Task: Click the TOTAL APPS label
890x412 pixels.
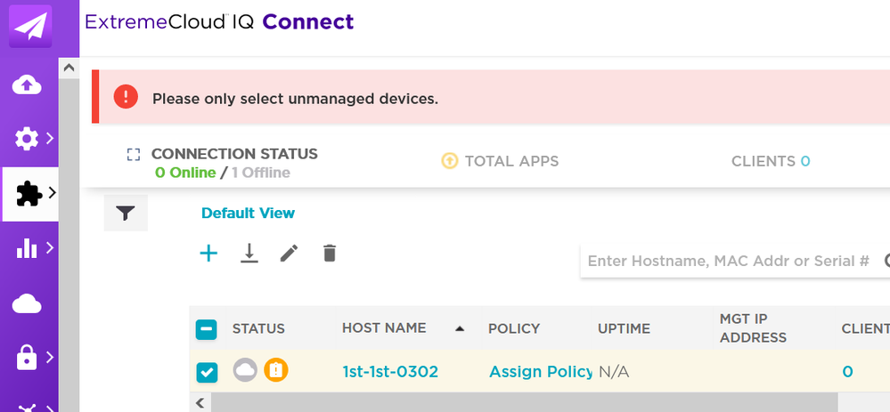Action: pos(512,162)
